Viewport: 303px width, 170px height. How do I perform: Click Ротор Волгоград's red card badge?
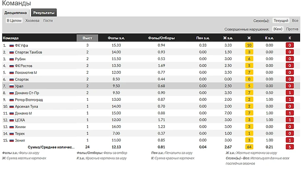coord(290,100)
